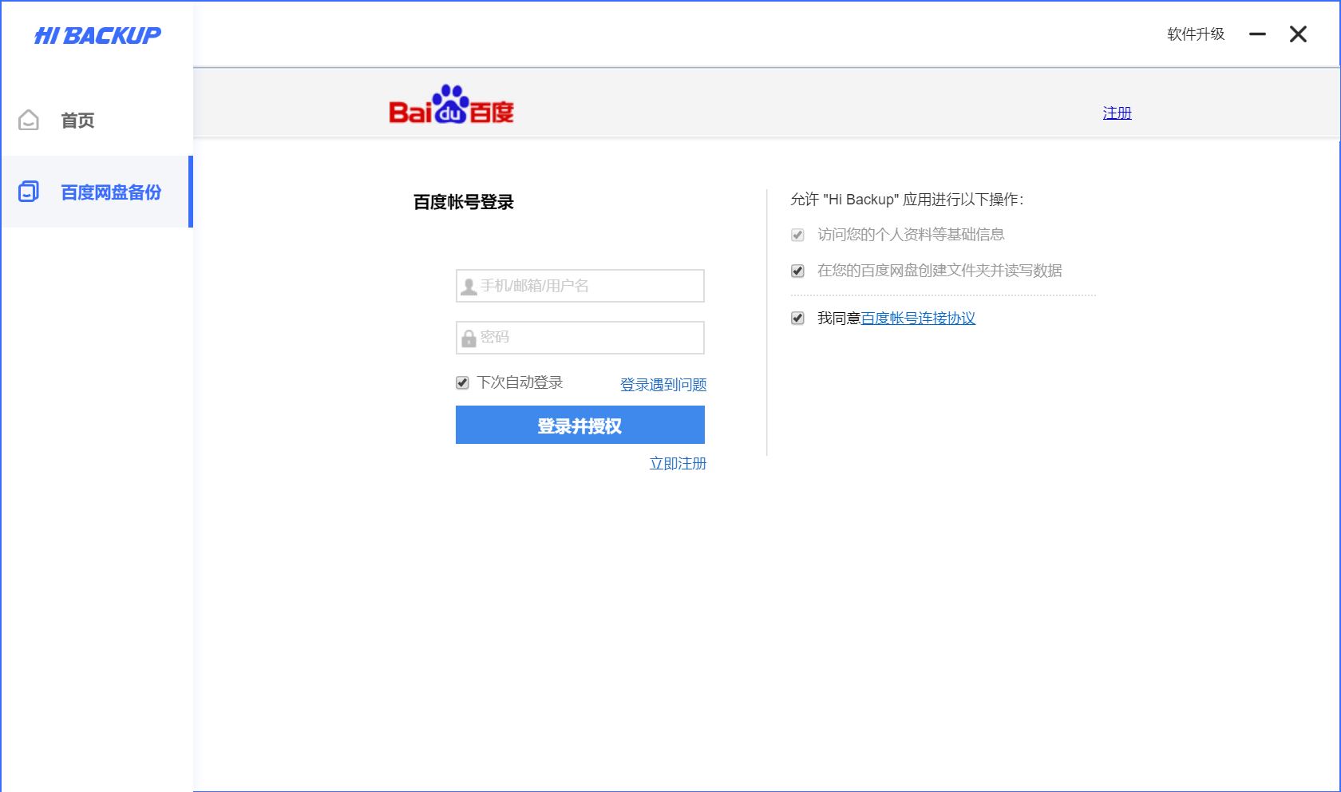The image size is (1341, 792).
Task: Click the home outline icon next to 首页
Action: pos(29,120)
